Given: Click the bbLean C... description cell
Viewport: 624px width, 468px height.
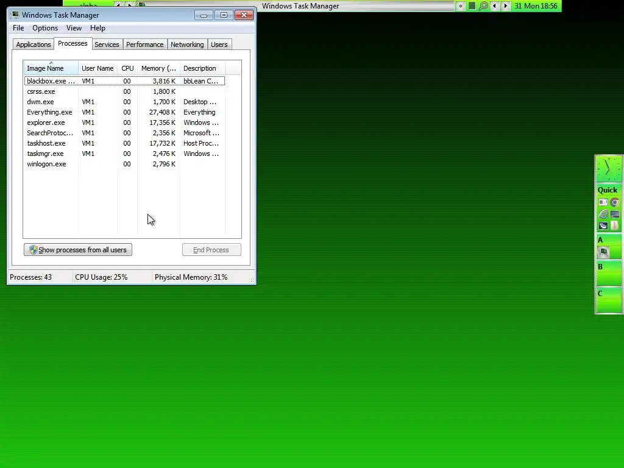Looking at the screenshot, I should [x=200, y=81].
